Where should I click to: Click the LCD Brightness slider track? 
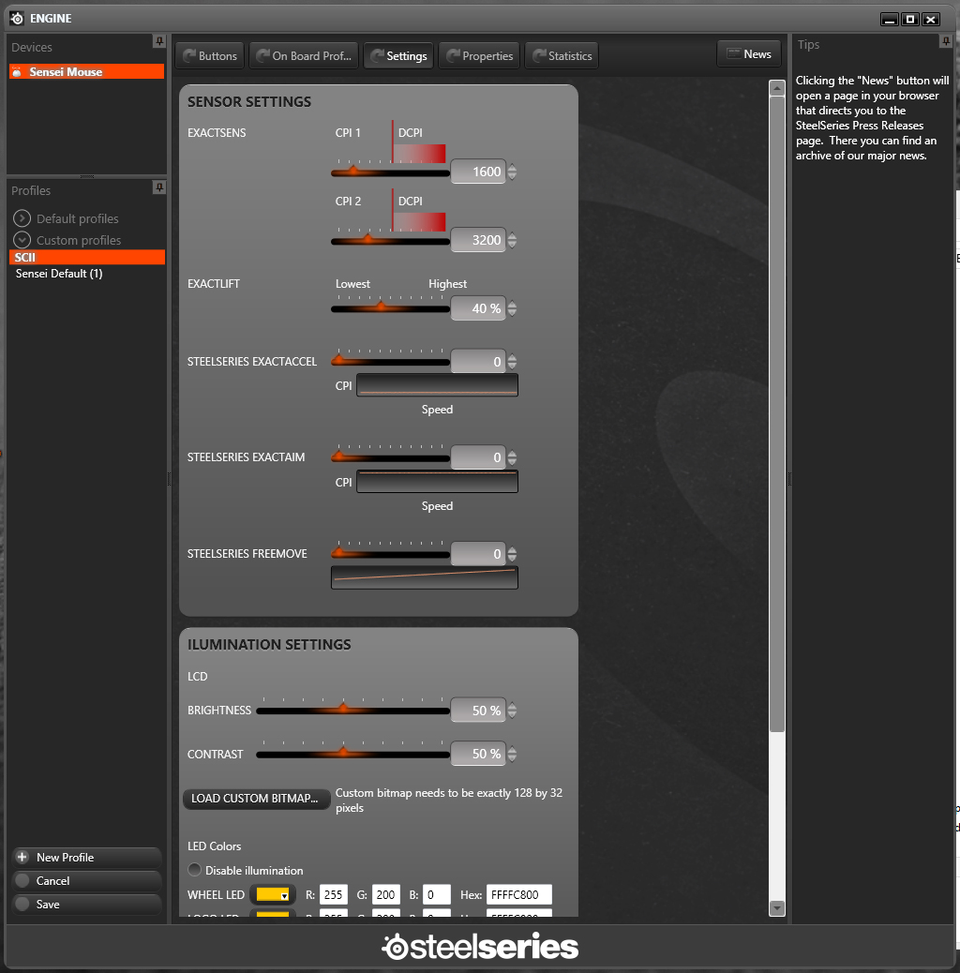tap(352, 711)
